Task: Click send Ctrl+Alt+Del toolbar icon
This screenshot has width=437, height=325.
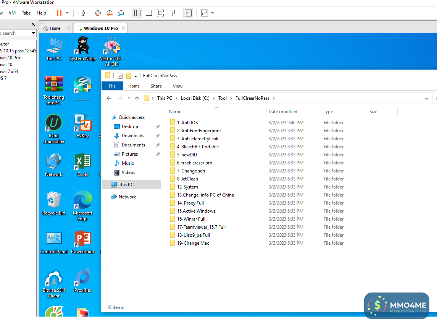Action: [82, 13]
